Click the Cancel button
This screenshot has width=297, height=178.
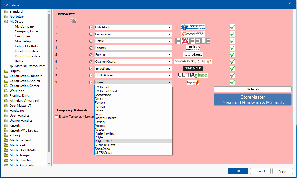(x=260, y=171)
